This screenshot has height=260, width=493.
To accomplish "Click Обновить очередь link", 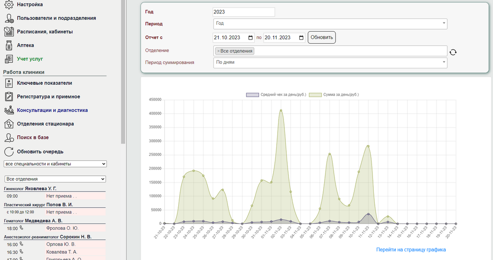I will click(x=40, y=152).
